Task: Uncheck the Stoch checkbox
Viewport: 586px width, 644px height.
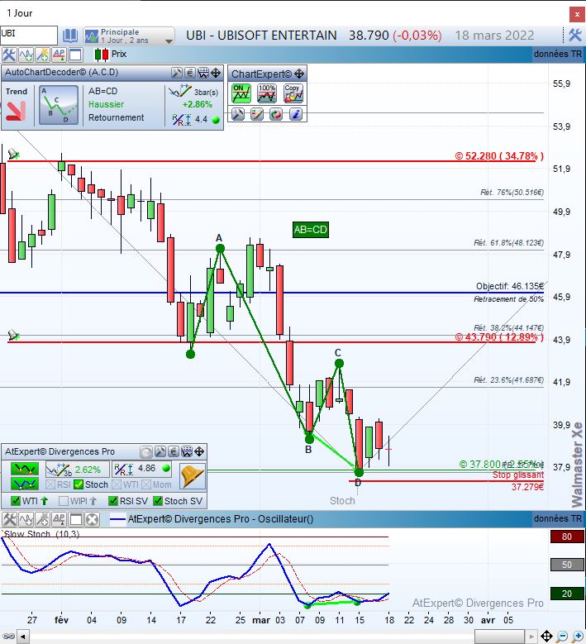Action: (x=79, y=484)
